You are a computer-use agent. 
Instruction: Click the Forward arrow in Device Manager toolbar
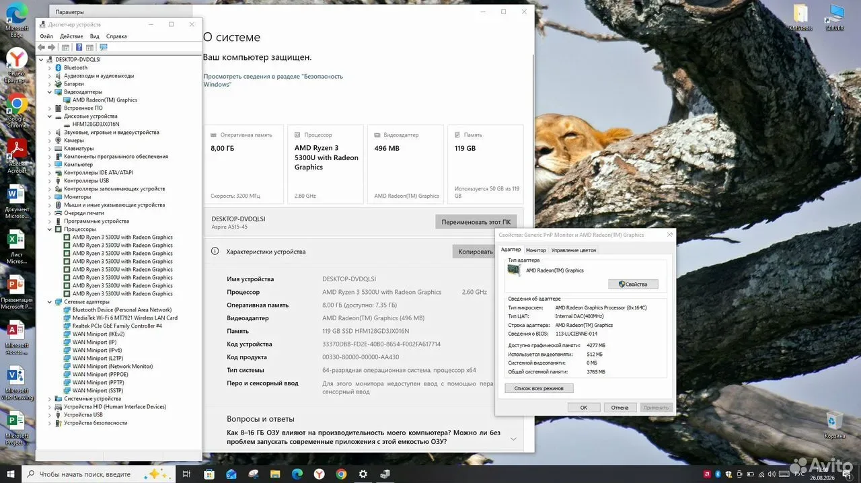tap(51, 47)
